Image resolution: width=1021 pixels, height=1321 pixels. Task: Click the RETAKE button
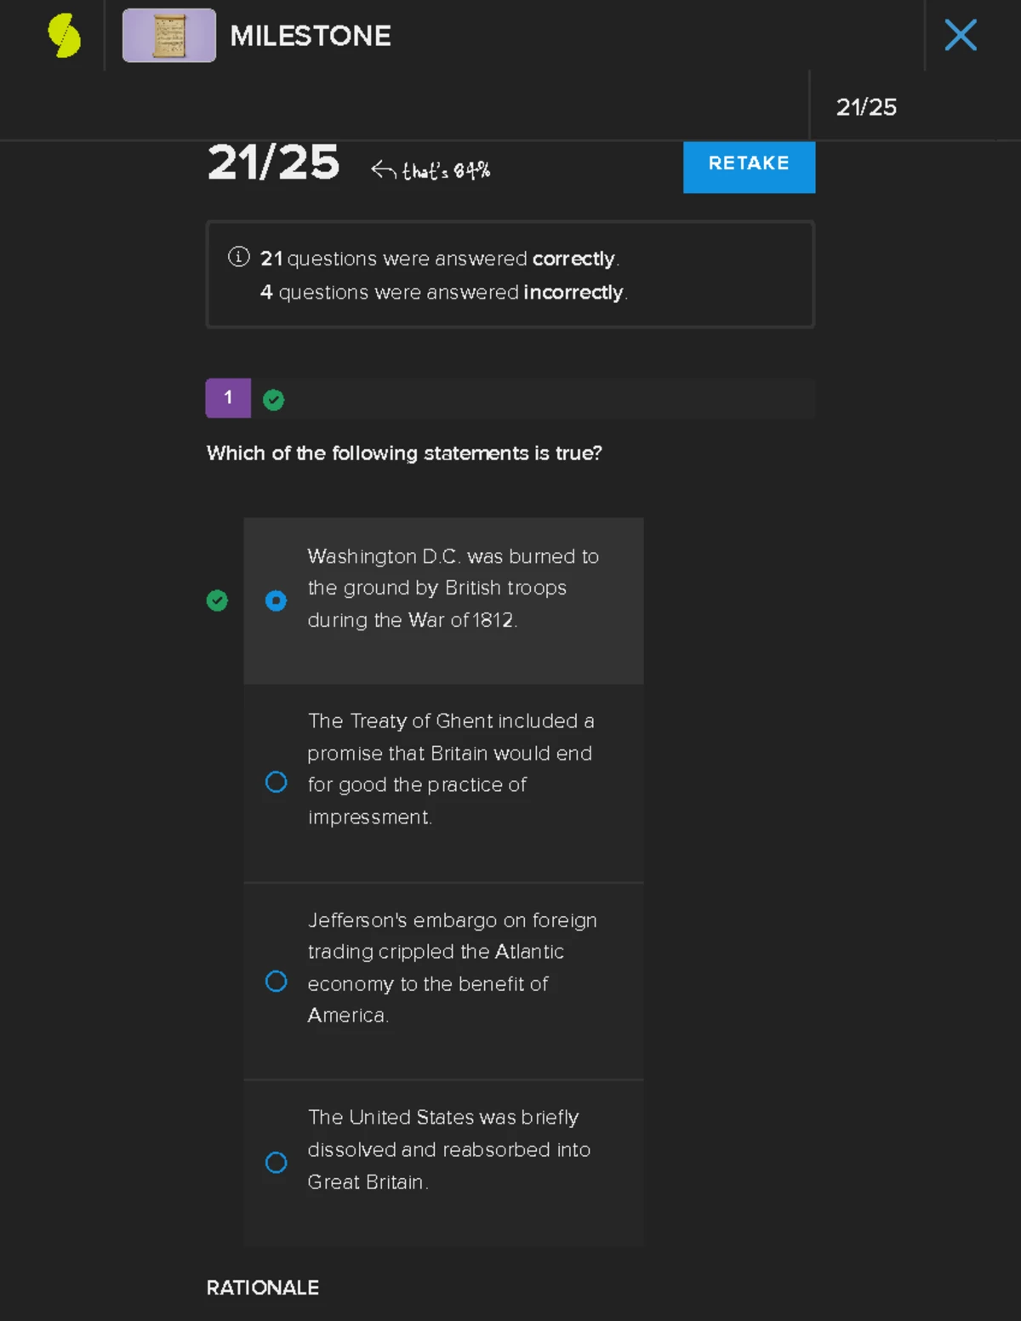coord(748,165)
